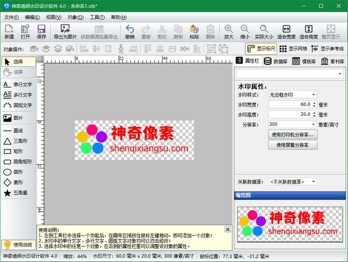348x262 pixels.
Task: Select the 单行文字 single-line text tool
Action: [x=18, y=85]
